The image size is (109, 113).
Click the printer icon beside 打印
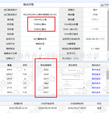click(102, 5)
